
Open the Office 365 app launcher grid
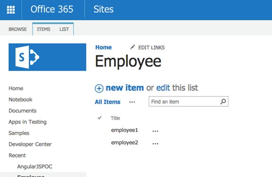pos(11,10)
